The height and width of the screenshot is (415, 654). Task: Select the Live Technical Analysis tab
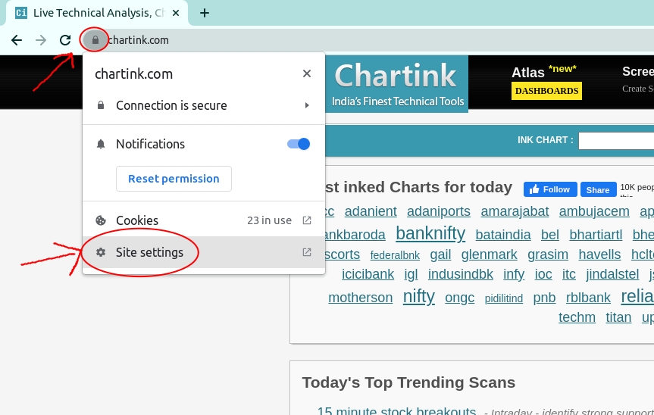click(97, 13)
